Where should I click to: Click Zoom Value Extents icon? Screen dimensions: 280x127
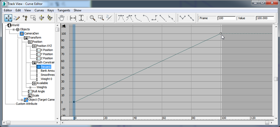82,18
